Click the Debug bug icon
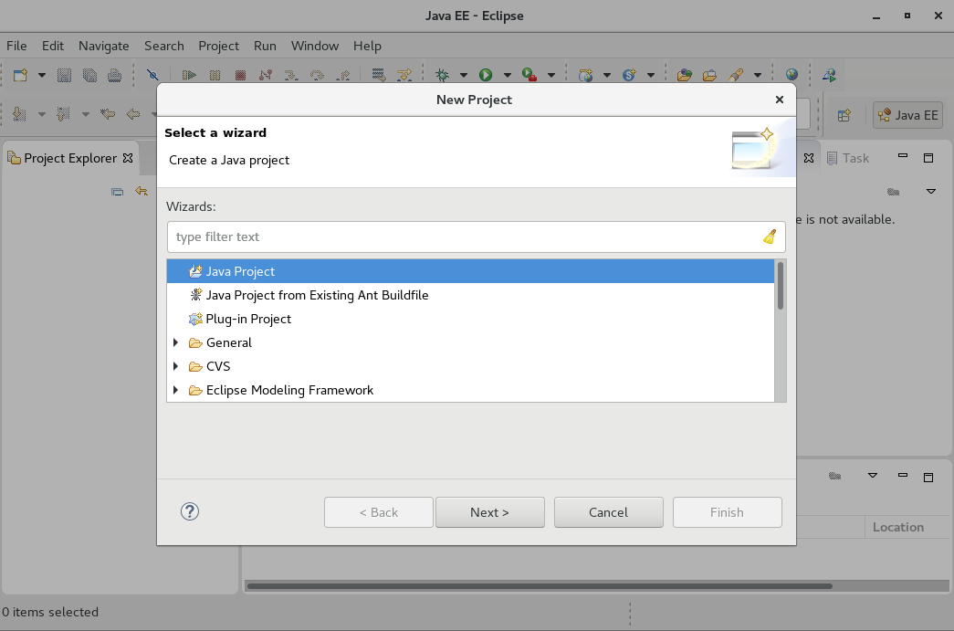 pos(442,75)
